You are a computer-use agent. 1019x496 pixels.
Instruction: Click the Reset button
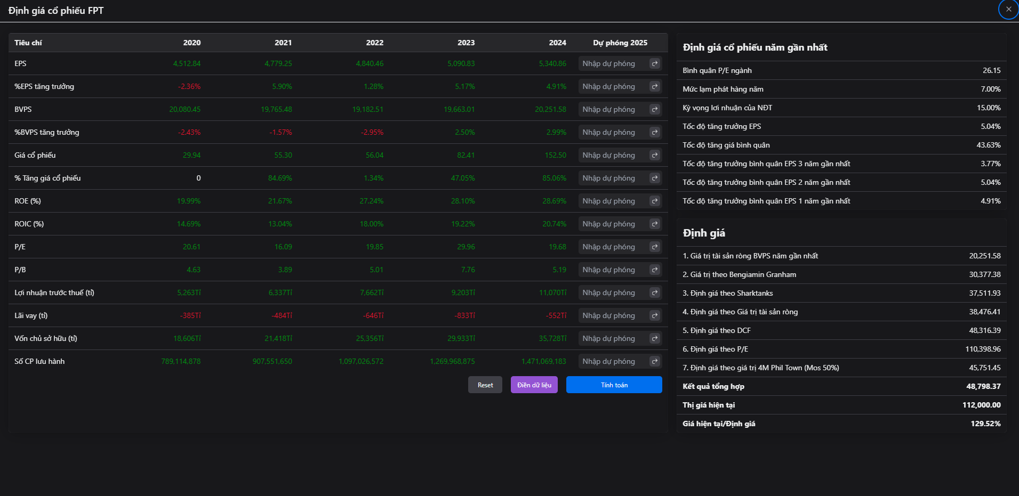(x=485, y=385)
